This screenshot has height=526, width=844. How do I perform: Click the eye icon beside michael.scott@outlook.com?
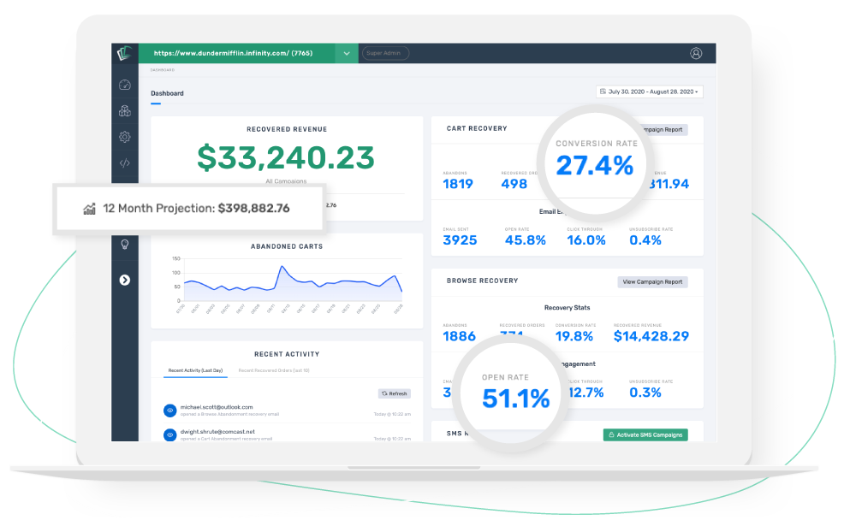170,411
